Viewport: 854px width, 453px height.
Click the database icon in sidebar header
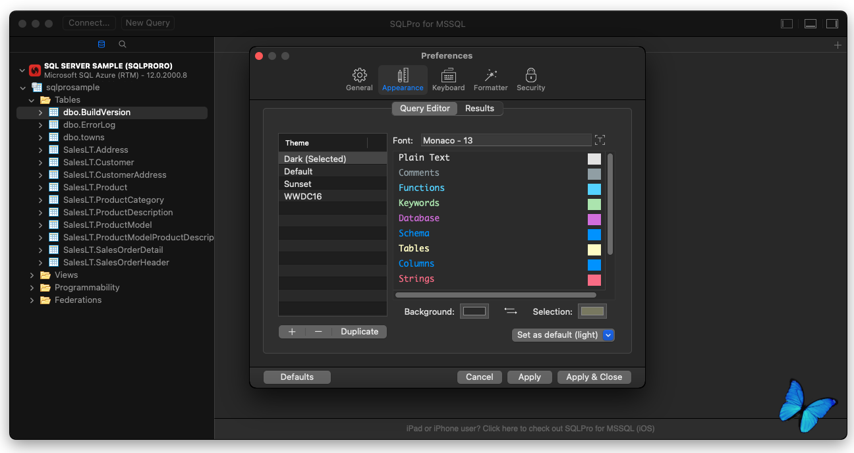click(101, 44)
